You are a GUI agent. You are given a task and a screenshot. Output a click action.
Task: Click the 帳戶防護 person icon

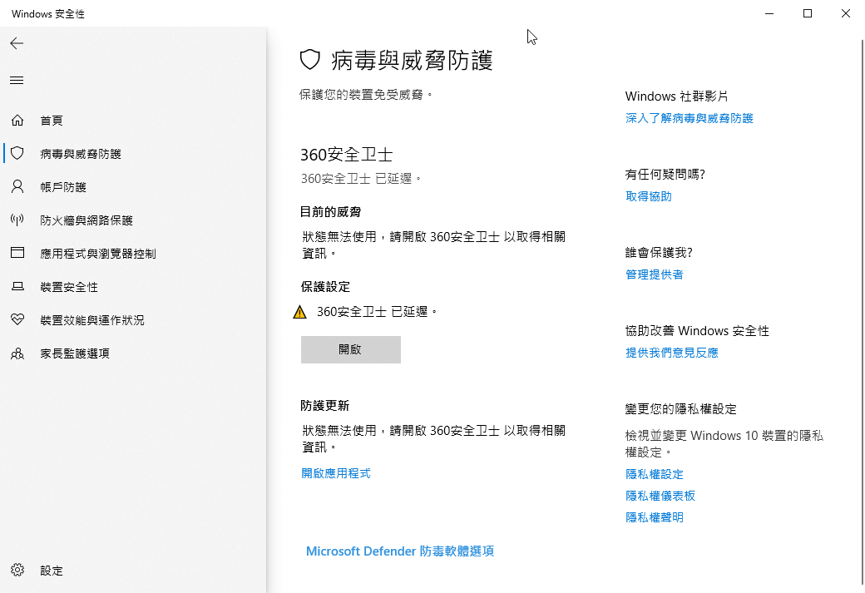click(17, 187)
